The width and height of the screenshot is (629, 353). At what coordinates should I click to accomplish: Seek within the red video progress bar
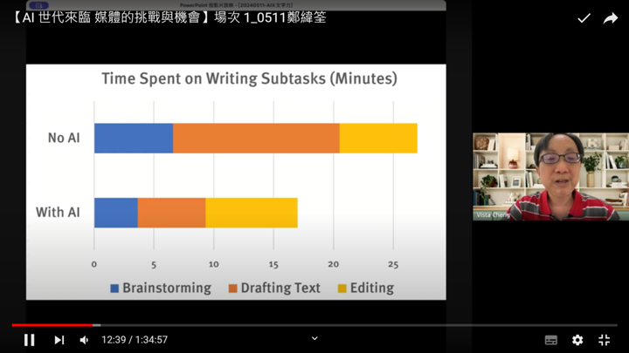point(52,325)
